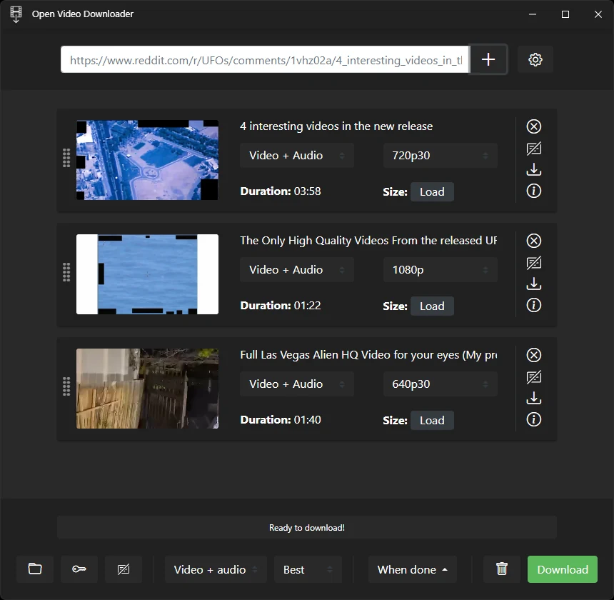Toggle subtitles for all videos in bottom bar
The width and height of the screenshot is (614, 600).
[124, 569]
